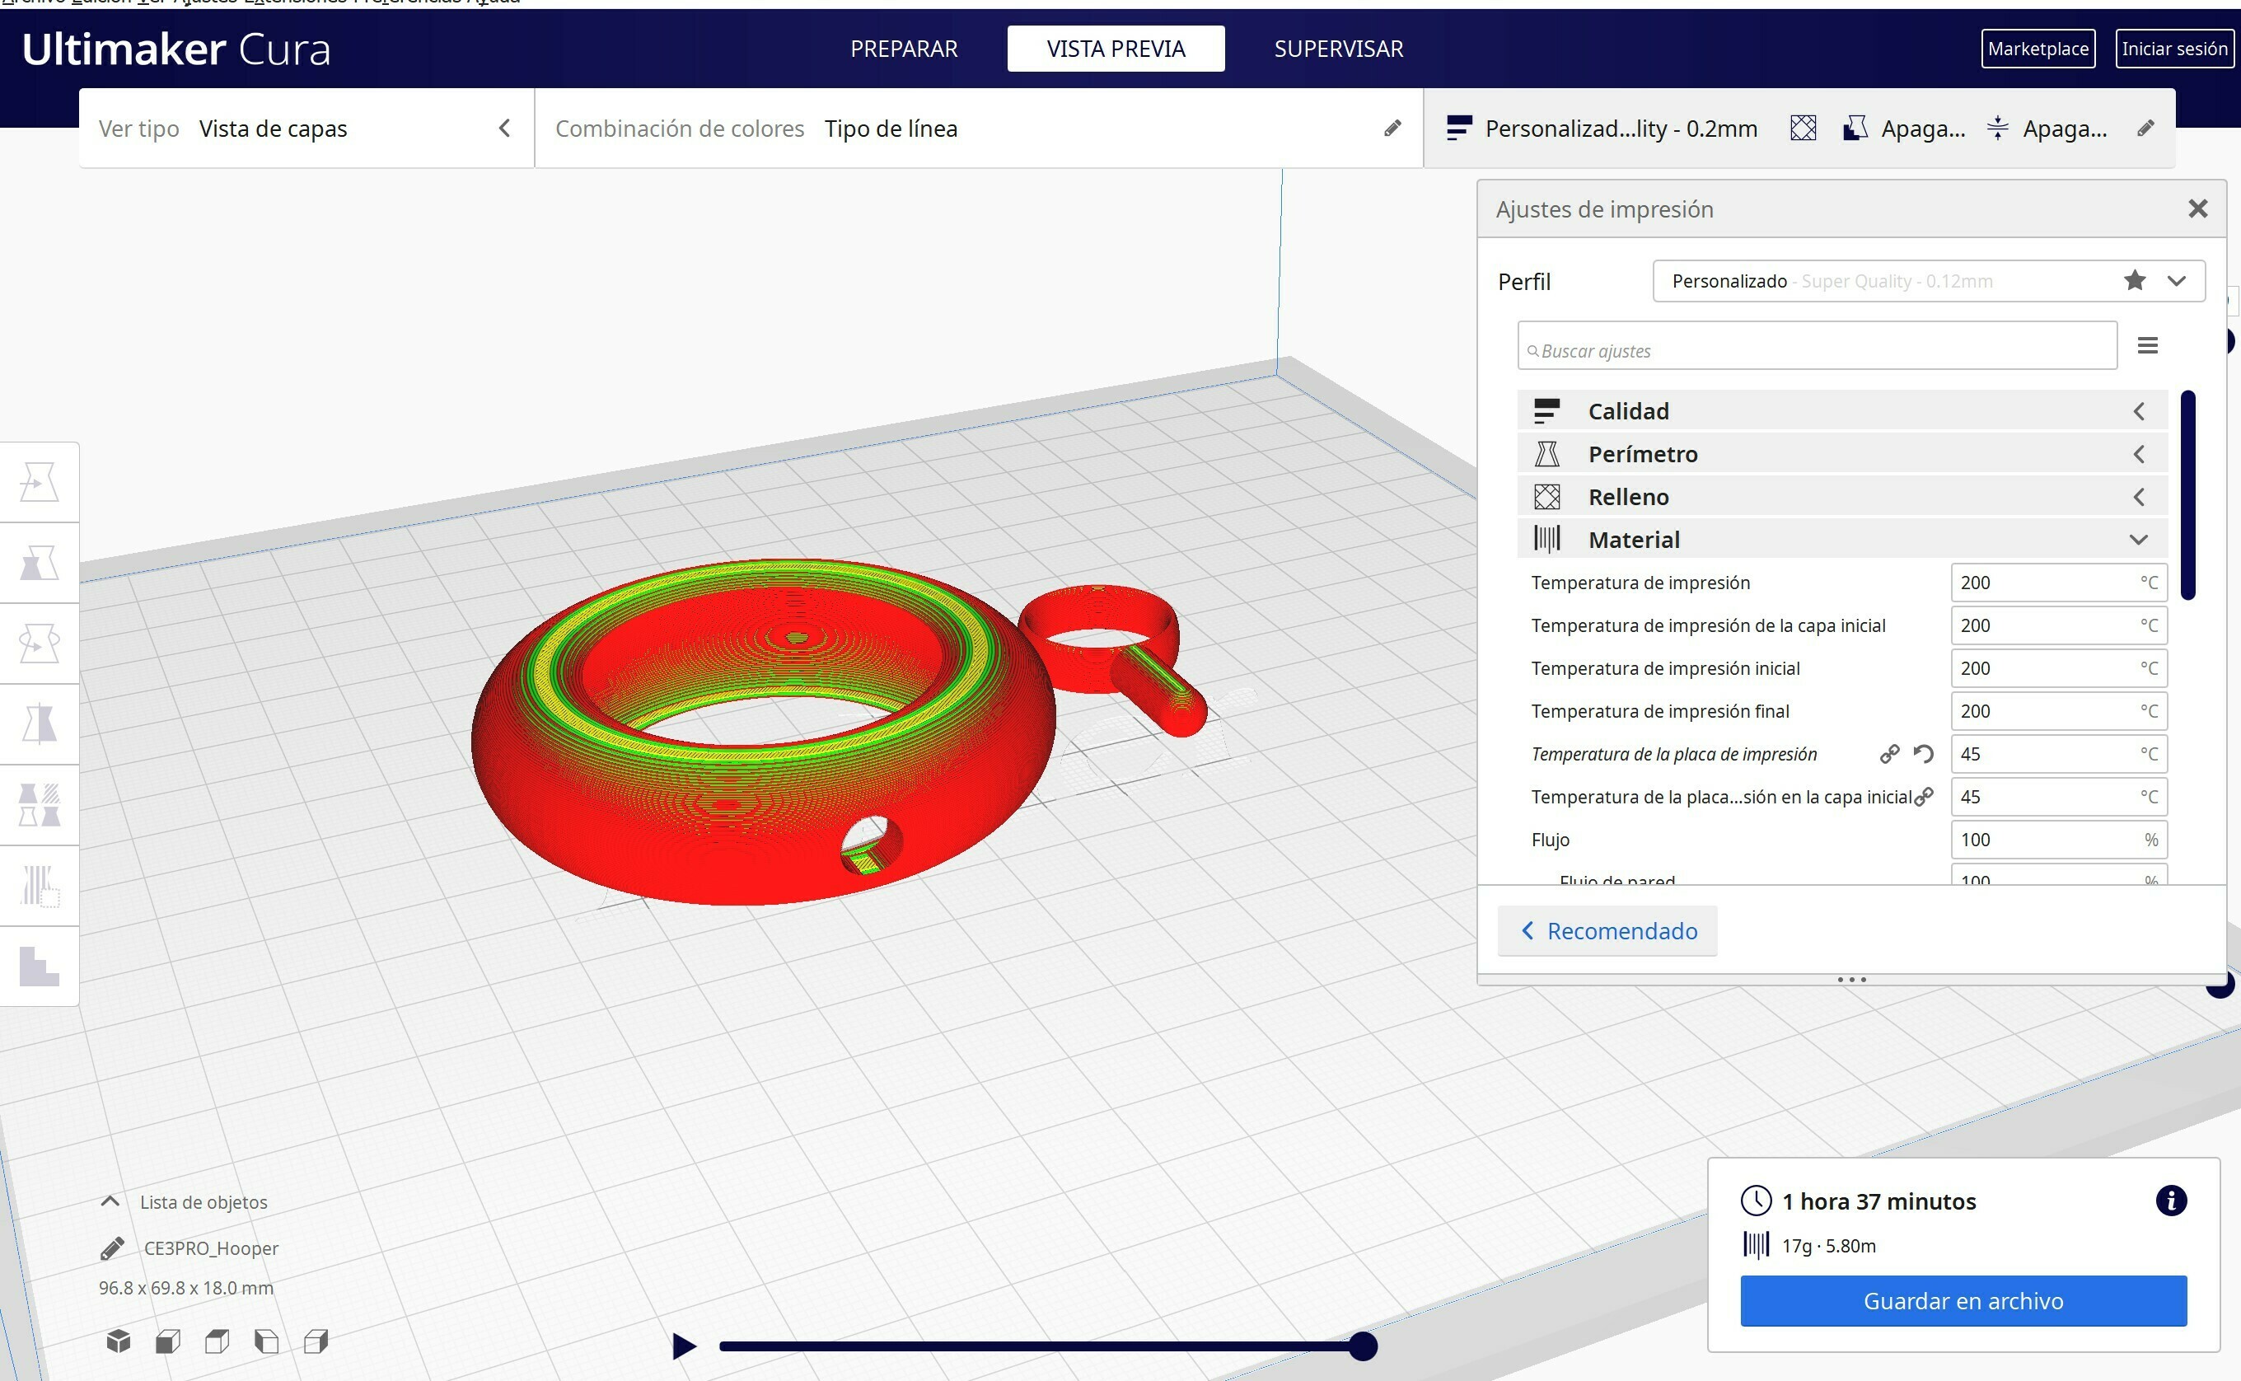
Task: Click the Recomendado button
Action: [1607, 931]
